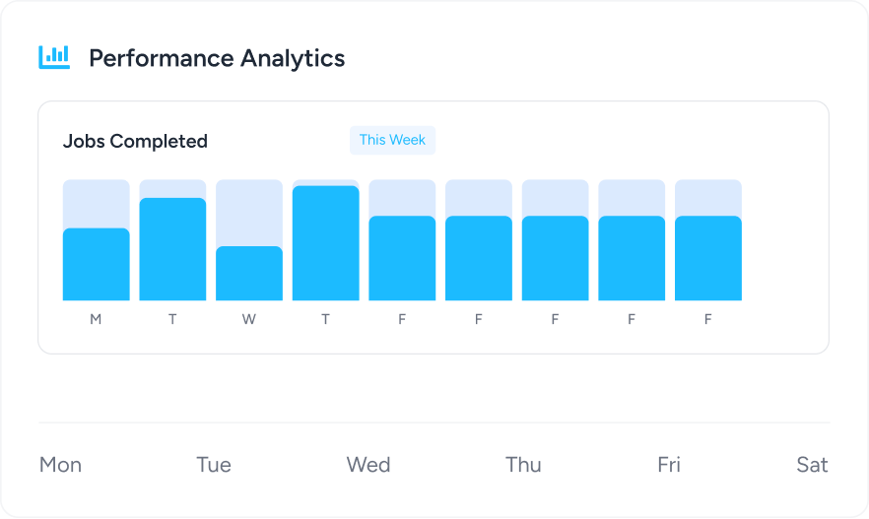Choose the Thu day tab
Viewport: 869px width, 519px height.
click(523, 465)
